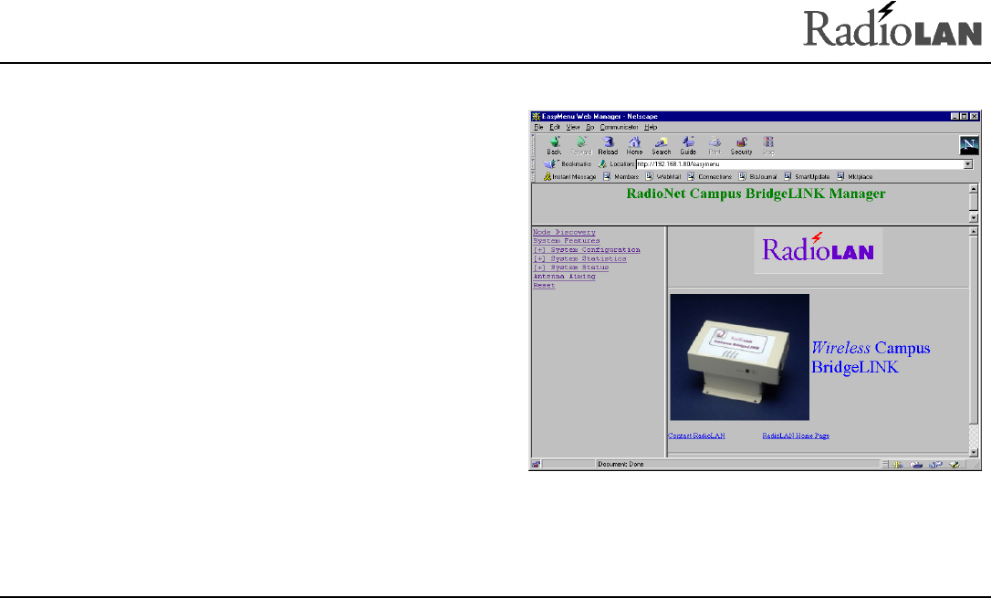The image size is (991, 598).
Task: Open Mktplace personal toolbar shortcut
Action: [x=854, y=176]
